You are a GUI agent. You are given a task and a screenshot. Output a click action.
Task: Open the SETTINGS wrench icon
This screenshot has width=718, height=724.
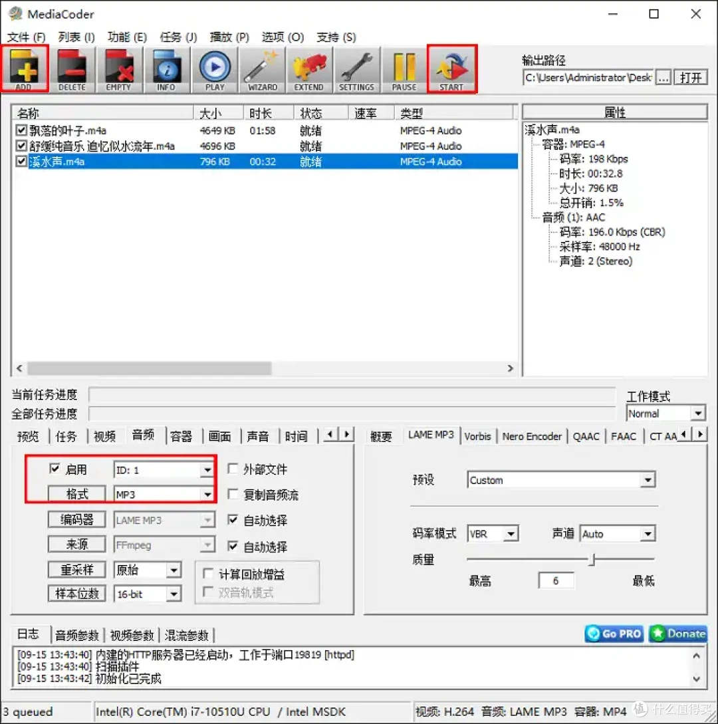pos(356,69)
